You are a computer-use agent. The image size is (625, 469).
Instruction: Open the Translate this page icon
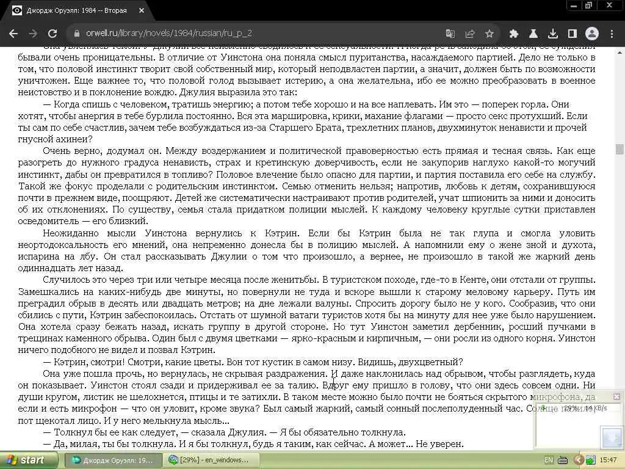click(450, 34)
